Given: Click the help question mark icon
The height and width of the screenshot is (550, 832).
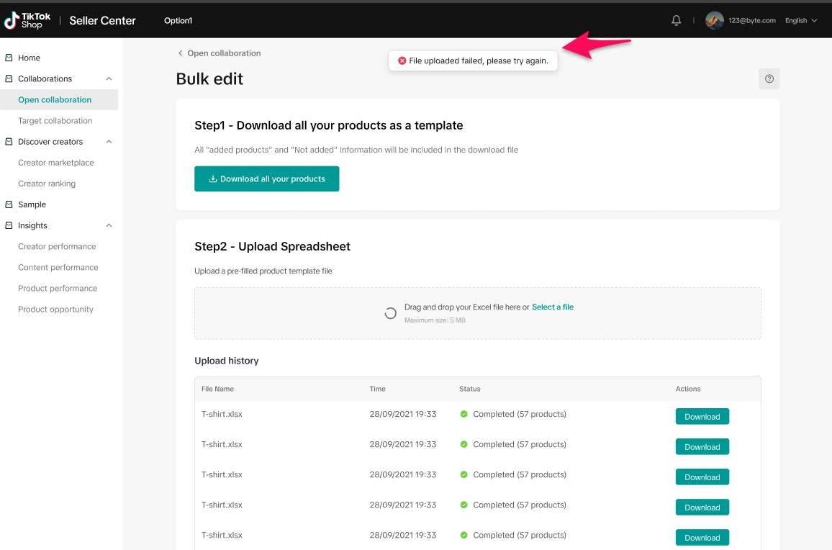Looking at the screenshot, I should pyautogui.click(x=769, y=78).
